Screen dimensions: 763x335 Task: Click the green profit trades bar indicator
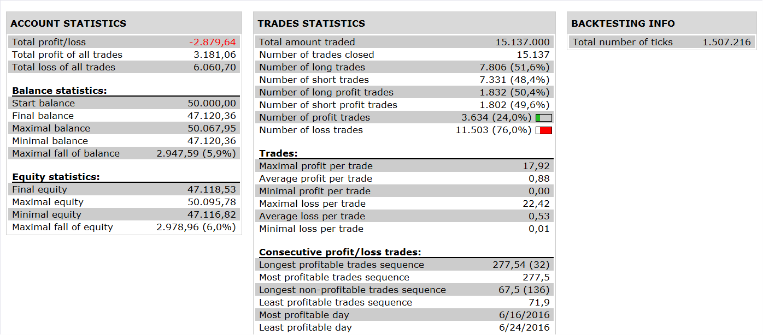coord(544,118)
